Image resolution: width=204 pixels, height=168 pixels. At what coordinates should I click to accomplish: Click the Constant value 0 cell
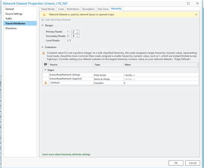[161, 83]
